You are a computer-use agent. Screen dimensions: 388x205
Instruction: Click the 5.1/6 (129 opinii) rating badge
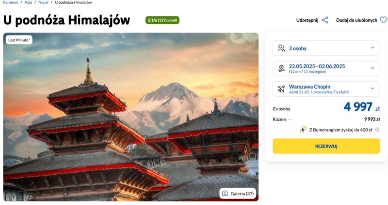coord(162,20)
